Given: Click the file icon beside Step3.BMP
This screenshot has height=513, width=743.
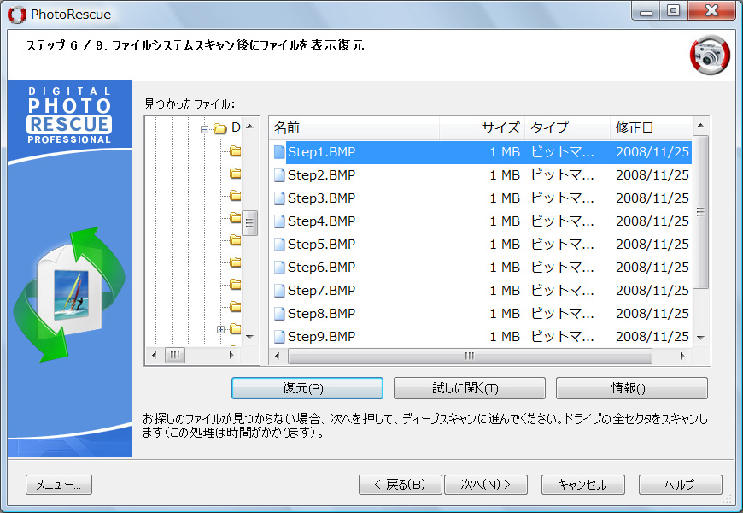Looking at the screenshot, I should (x=279, y=198).
